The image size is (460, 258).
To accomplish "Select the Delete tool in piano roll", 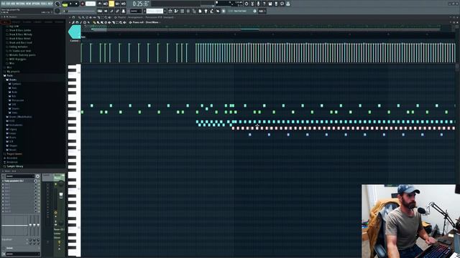I will tap(106, 22).
